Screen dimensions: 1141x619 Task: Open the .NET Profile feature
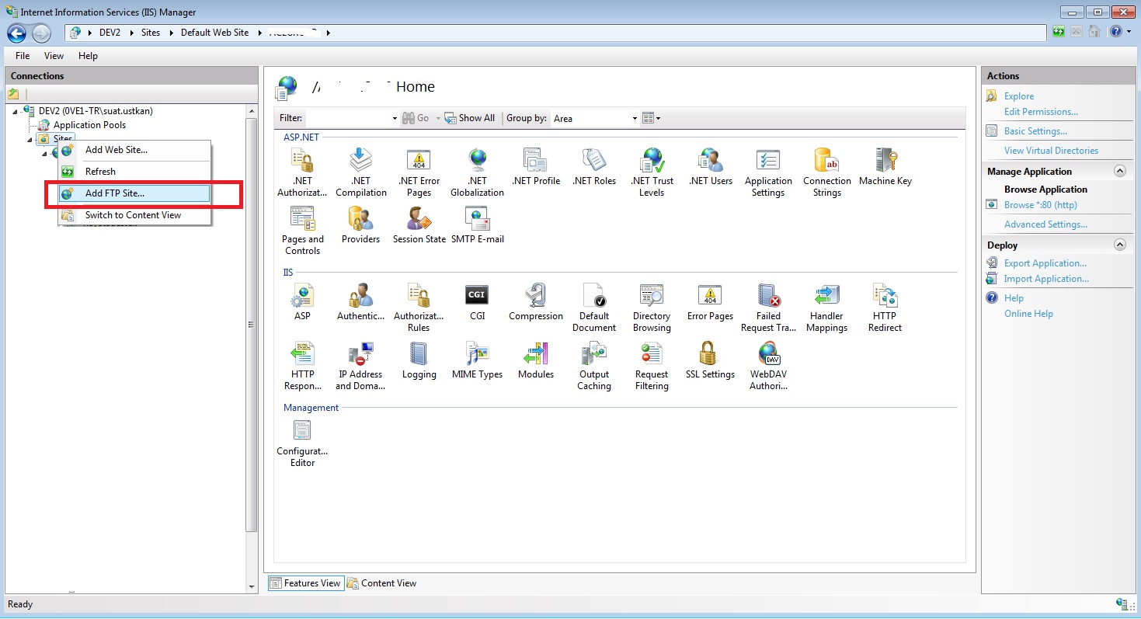(536, 167)
